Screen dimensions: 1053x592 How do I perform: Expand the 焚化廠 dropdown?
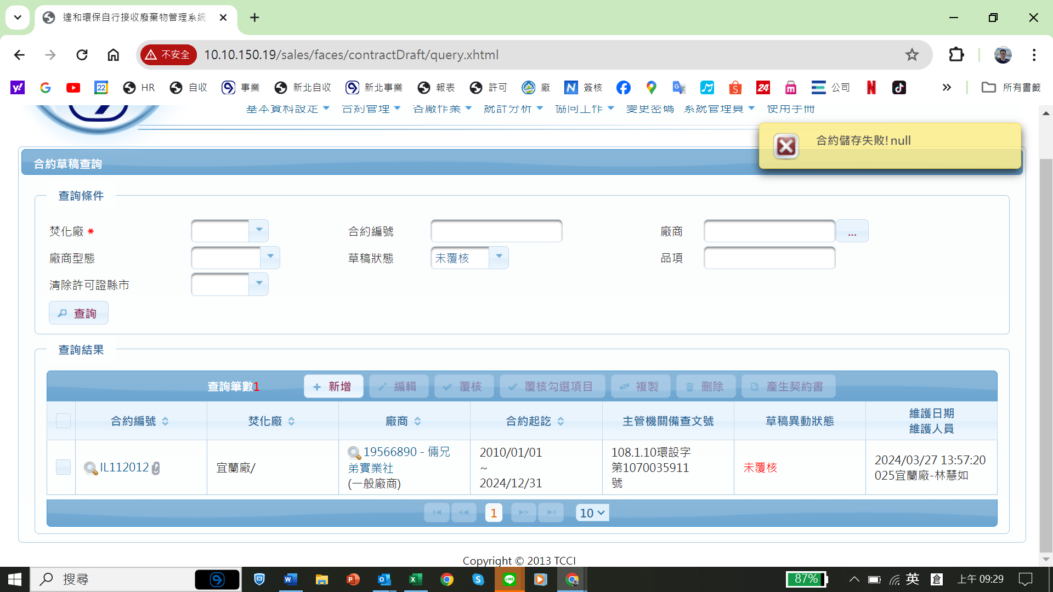[x=259, y=231]
